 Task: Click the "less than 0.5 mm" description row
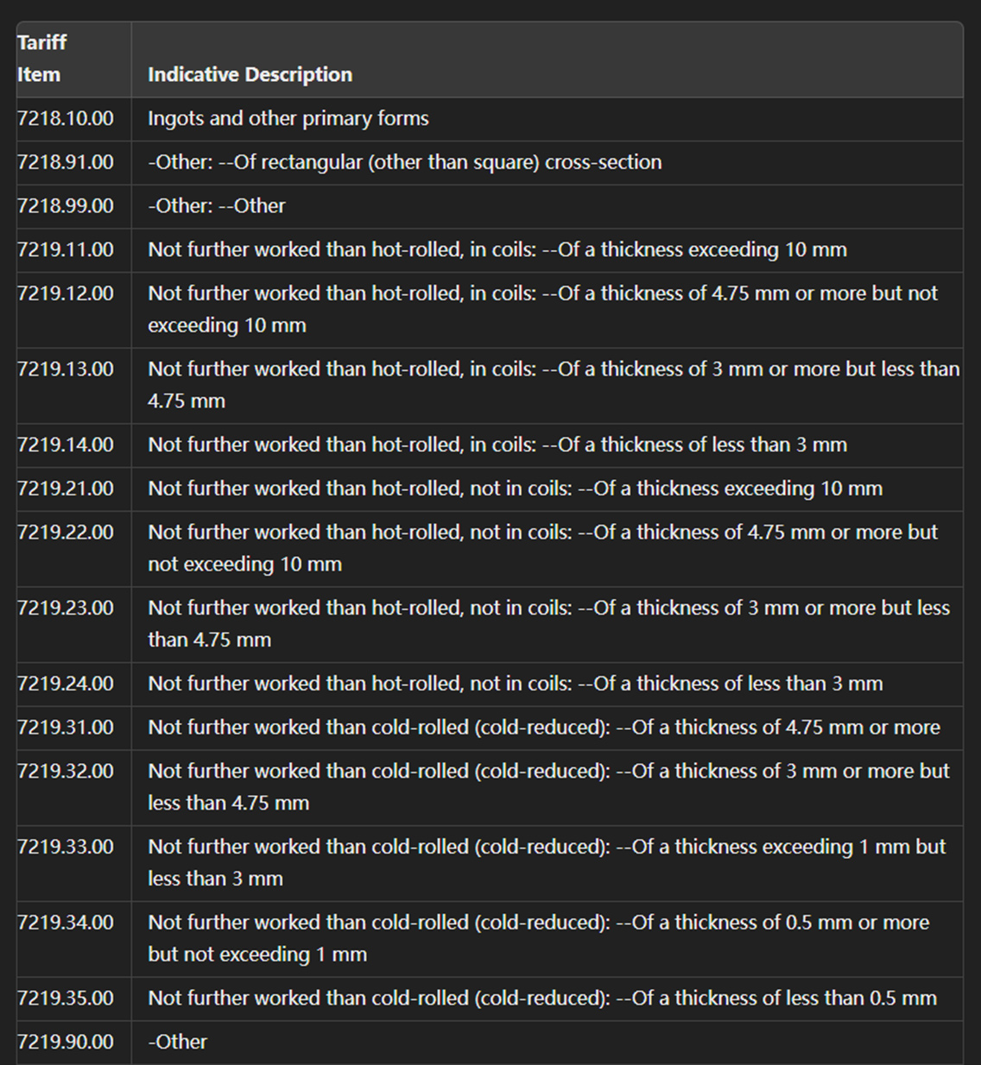click(x=541, y=999)
